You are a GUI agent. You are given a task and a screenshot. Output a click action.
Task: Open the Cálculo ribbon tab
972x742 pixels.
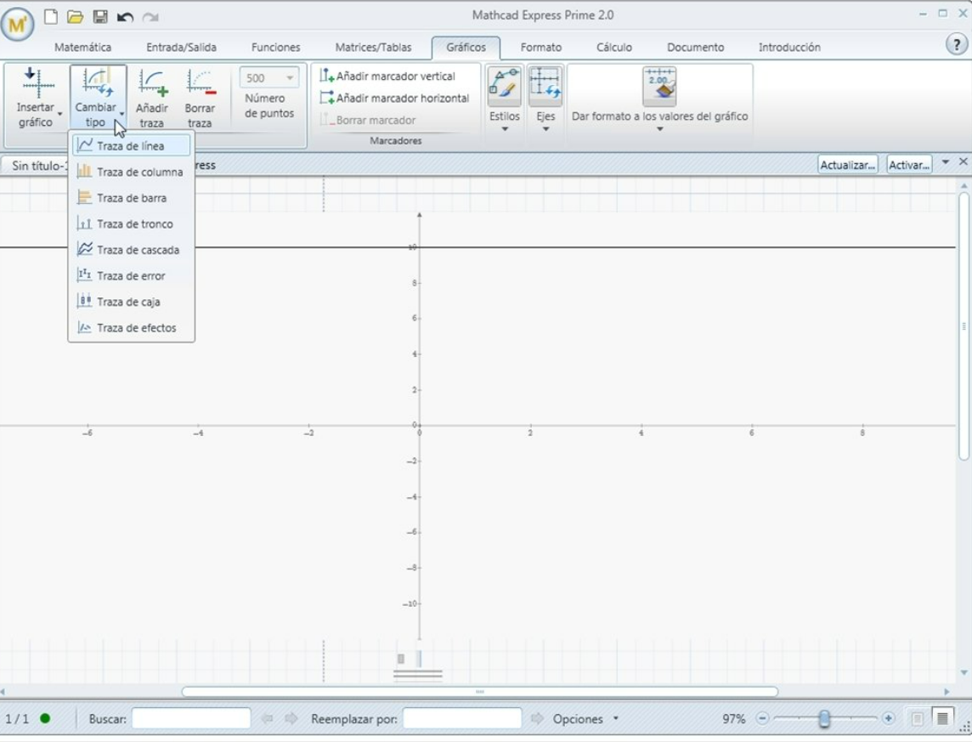(614, 47)
